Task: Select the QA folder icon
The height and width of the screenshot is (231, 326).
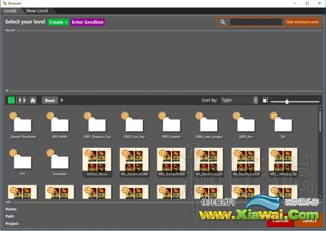Action: click(283, 125)
